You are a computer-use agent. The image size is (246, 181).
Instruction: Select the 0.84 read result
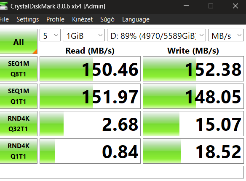[x=90, y=151]
